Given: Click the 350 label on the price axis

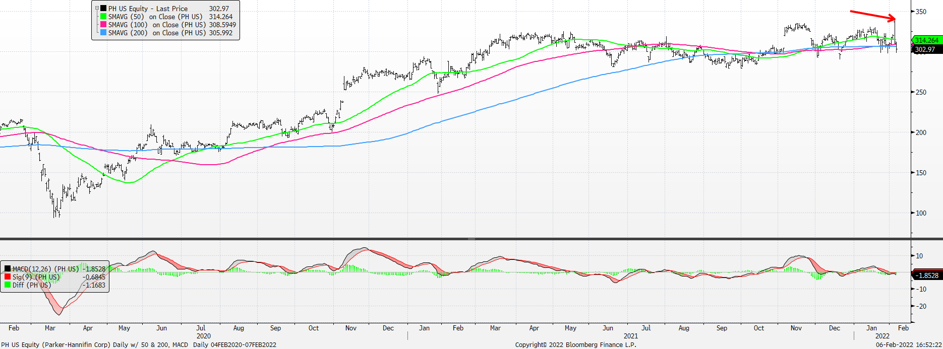Looking at the screenshot, I should pyautogui.click(x=921, y=12).
